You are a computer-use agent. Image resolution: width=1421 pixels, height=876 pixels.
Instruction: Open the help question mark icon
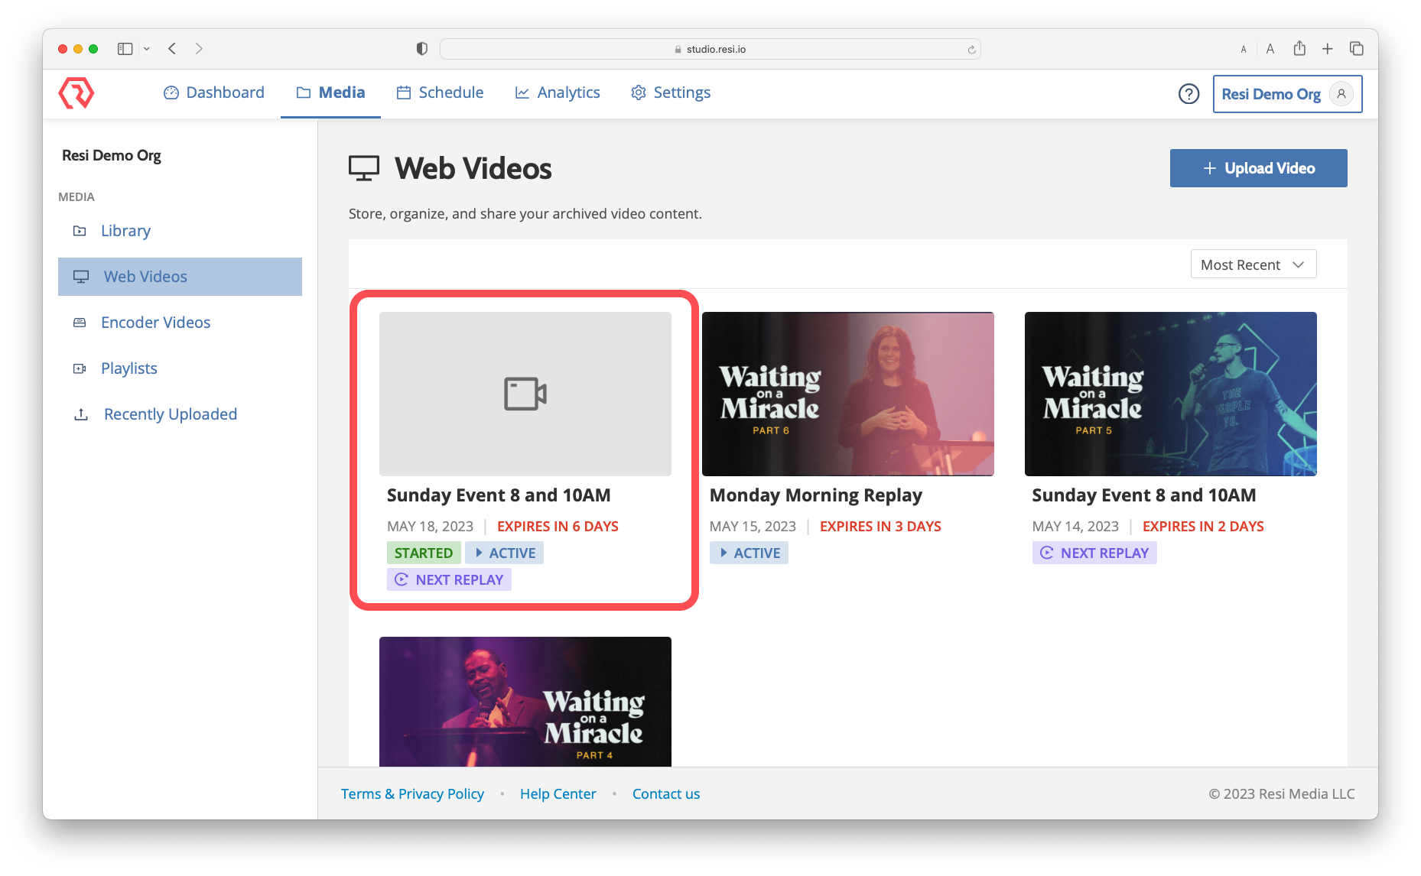point(1189,93)
